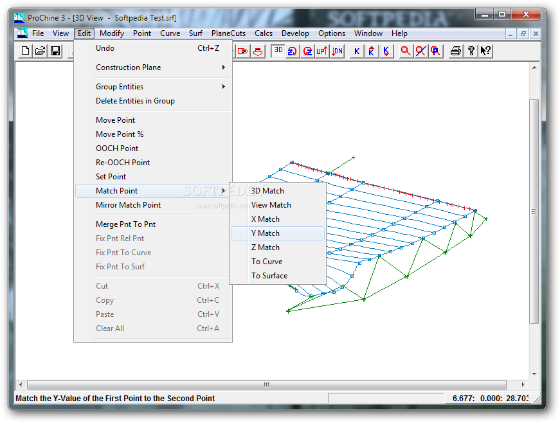Image resolution: width=560 pixels, height=423 pixels.
Task: Open the Modify menu
Action: tap(112, 33)
